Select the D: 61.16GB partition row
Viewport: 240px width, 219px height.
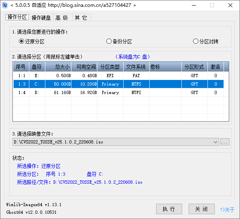coord(118,92)
